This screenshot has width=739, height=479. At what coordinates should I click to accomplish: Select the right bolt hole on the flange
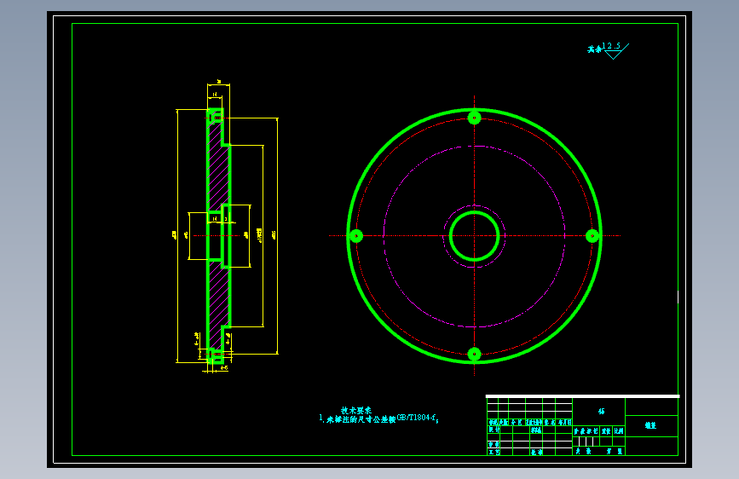(x=592, y=236)
